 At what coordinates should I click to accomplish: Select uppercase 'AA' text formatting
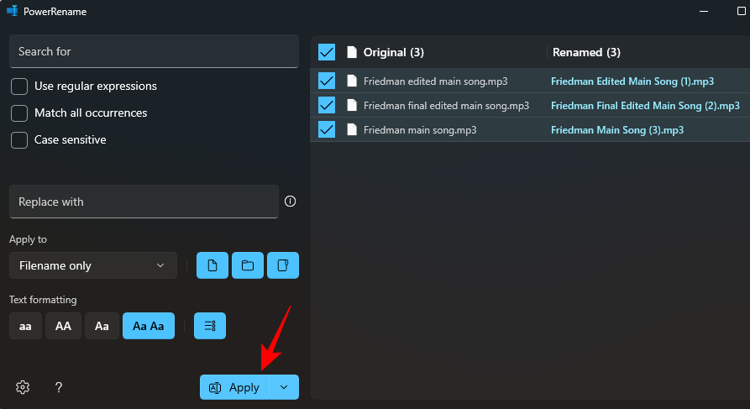63,326
